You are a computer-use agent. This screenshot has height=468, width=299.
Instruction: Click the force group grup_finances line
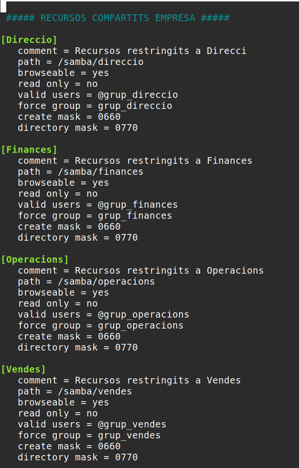tap(95, 216)
